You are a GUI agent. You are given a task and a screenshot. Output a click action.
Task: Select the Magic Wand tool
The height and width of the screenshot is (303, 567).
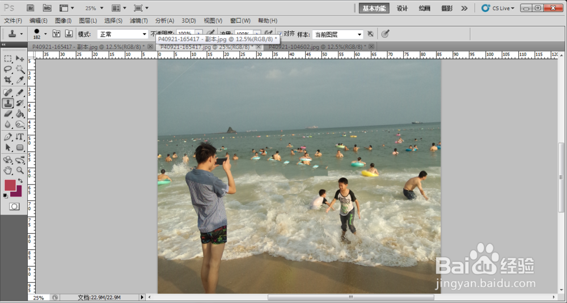coord(20,69)
